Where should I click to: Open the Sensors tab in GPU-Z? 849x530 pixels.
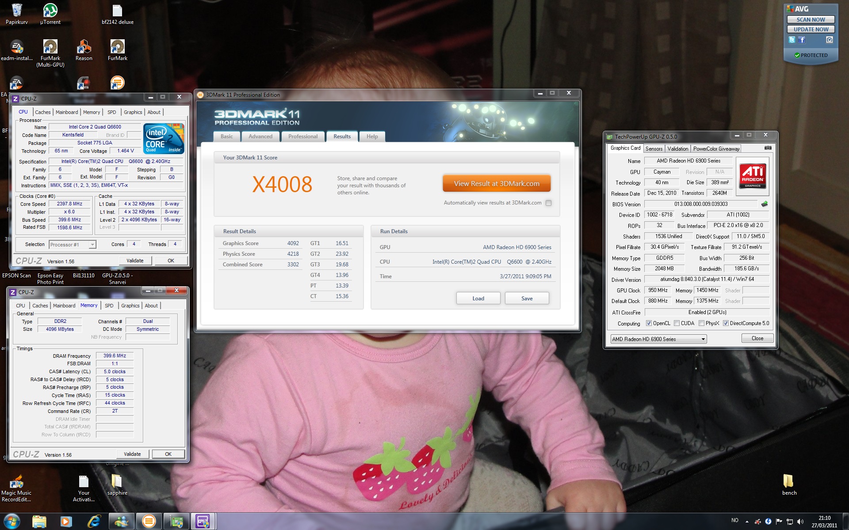(x=654, y=149)
